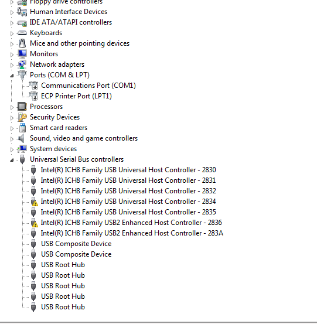
Task: Click the "Mice and other pointing devices" label
Action: [x=80, y=43]
